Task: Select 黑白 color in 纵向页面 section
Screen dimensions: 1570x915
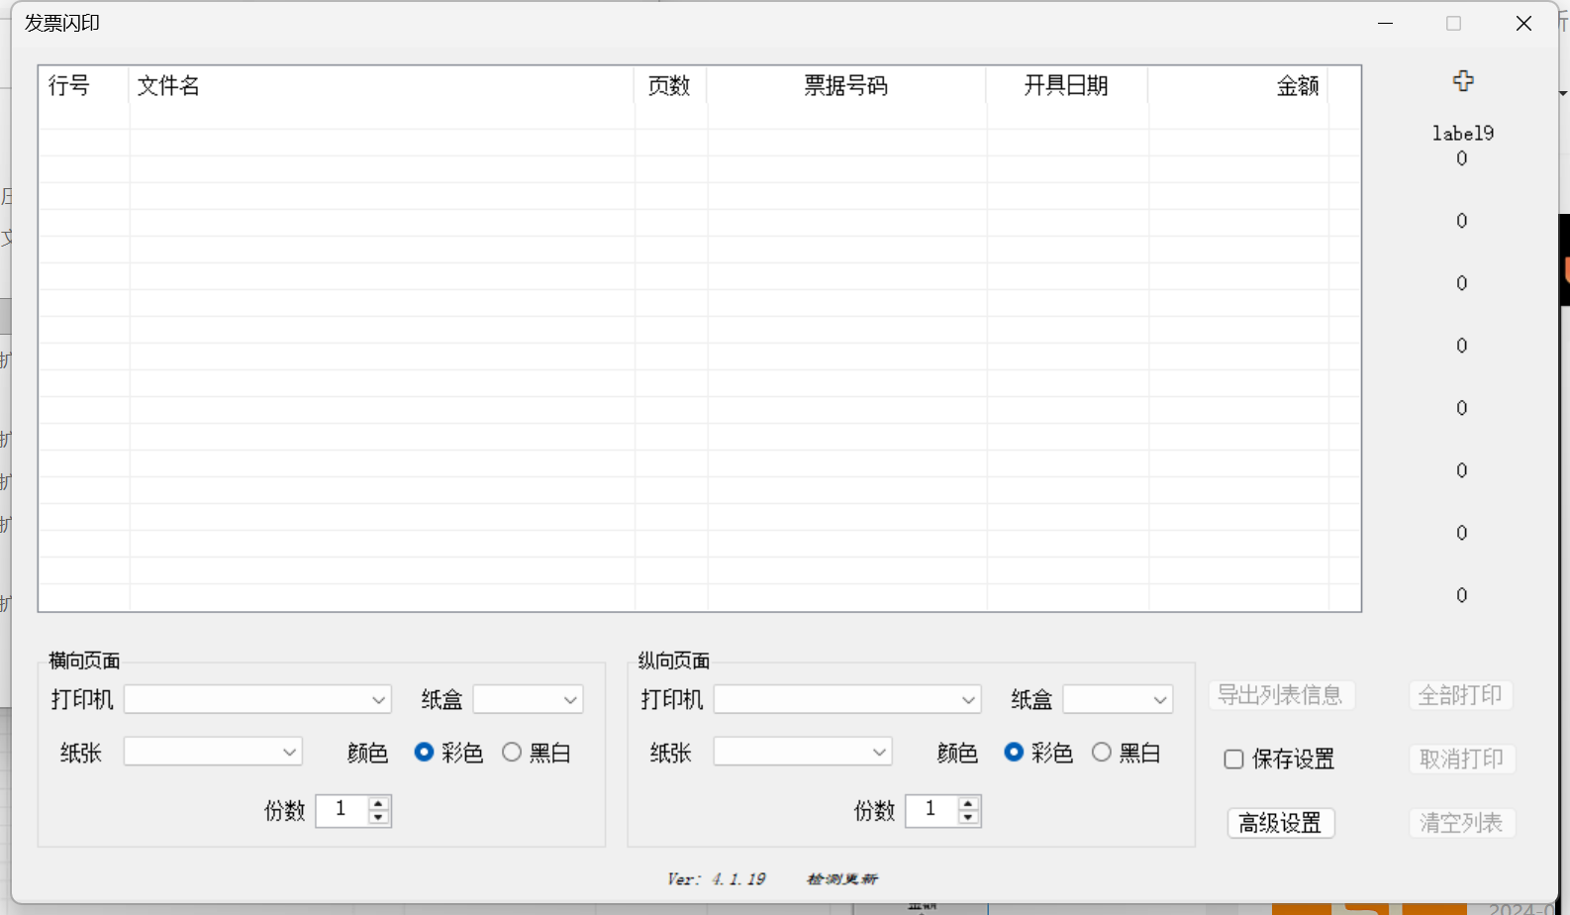Action: [x=1102, y=753]
